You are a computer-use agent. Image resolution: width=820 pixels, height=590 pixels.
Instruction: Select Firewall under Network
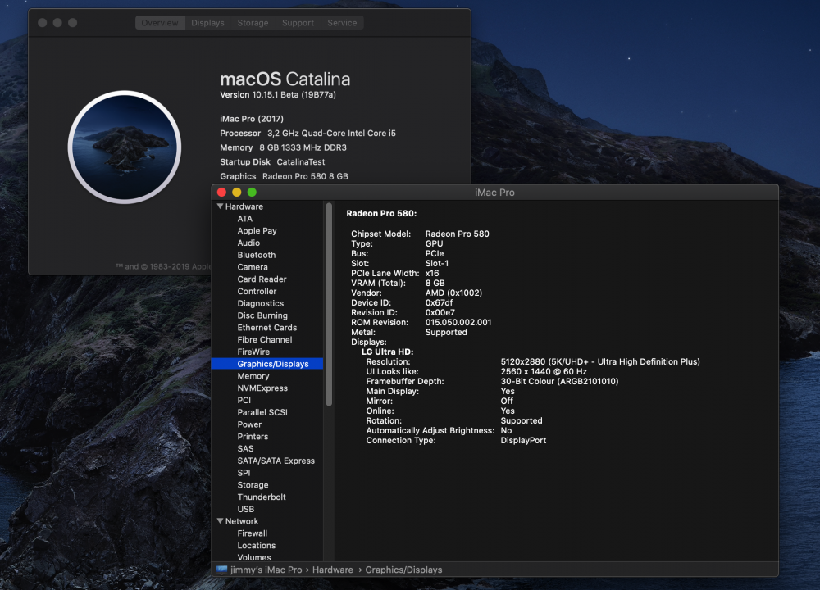(x=252, y=533)
